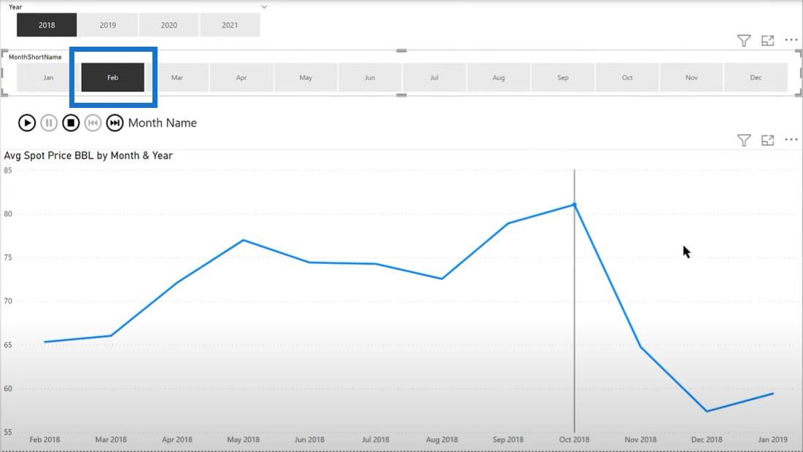This screenshot has height=452, width=803.
Task: Click the Month Name label
Action: (x=163, y=123)
